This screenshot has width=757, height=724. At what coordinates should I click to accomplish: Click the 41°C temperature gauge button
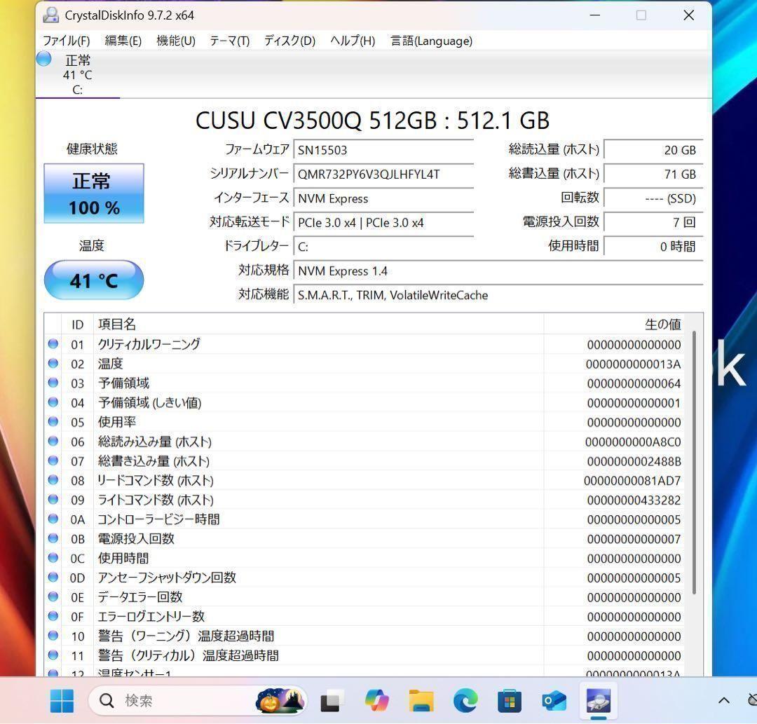click(x=93, y=280)
